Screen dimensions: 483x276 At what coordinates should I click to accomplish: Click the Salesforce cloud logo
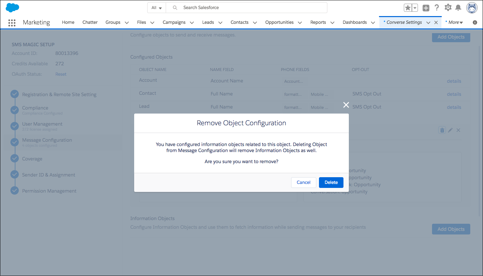pos(12,7)
